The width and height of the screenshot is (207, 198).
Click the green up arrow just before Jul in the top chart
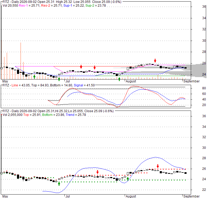coord(59,79)
